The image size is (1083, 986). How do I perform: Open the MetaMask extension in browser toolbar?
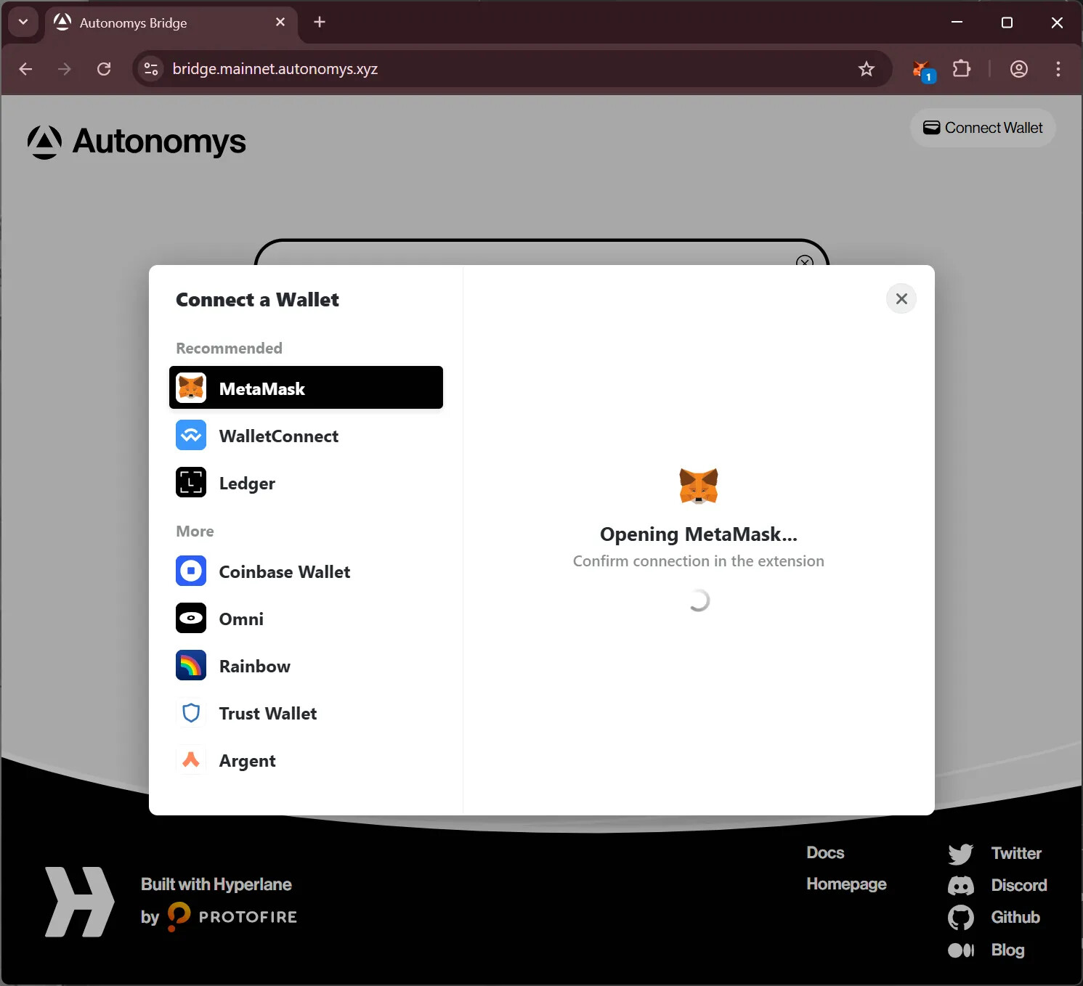click(x=922, y=70)
